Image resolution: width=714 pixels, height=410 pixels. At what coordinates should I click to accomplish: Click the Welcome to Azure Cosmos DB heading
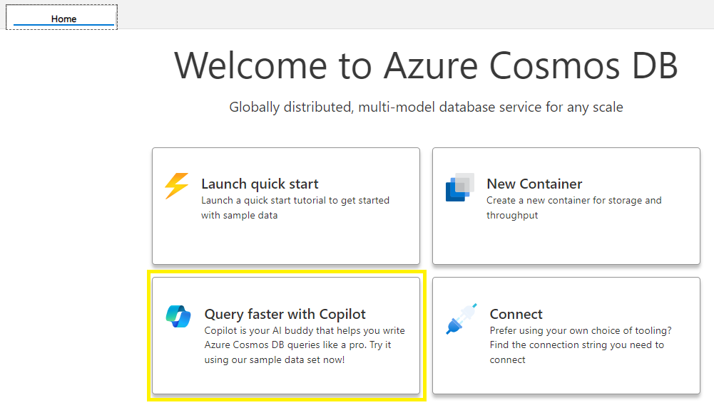click(x=426, y=66)
